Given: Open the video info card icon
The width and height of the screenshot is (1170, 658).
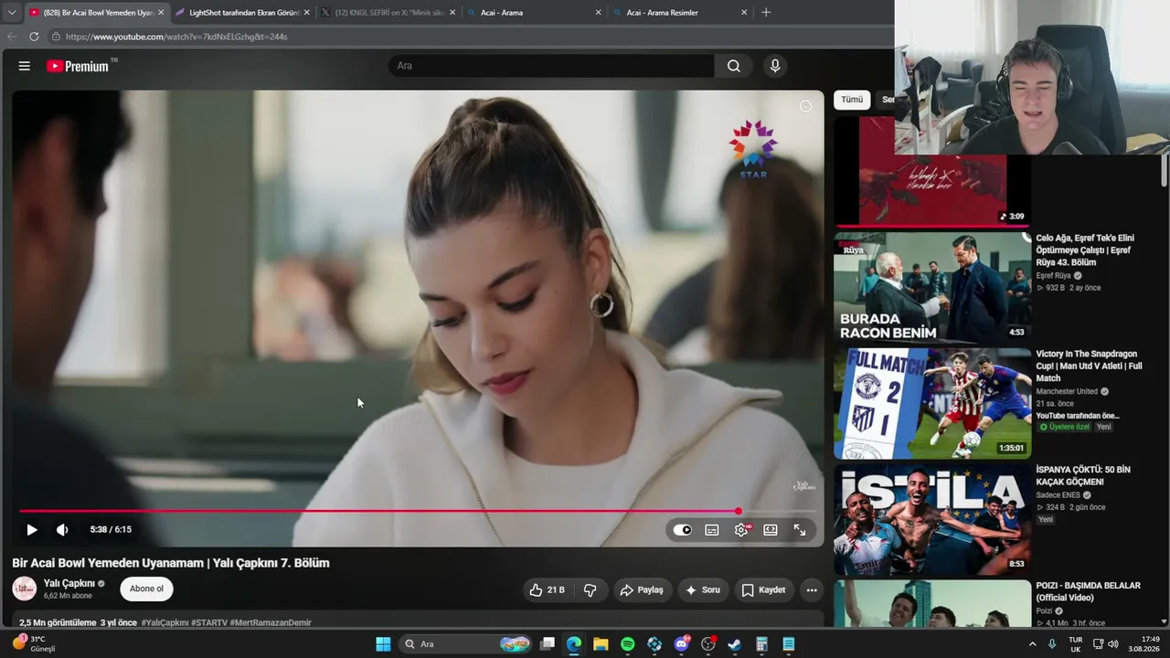Looking at the screenshot, I should (x=805, y=106).
